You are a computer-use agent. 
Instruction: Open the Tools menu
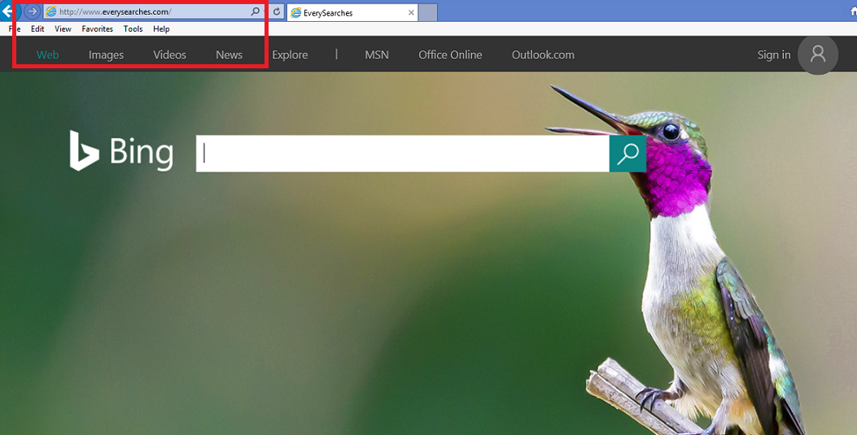(x=133, y=28)
